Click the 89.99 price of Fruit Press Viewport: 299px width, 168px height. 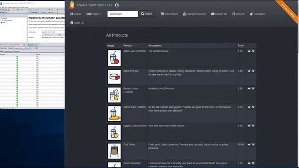(241, 145)
